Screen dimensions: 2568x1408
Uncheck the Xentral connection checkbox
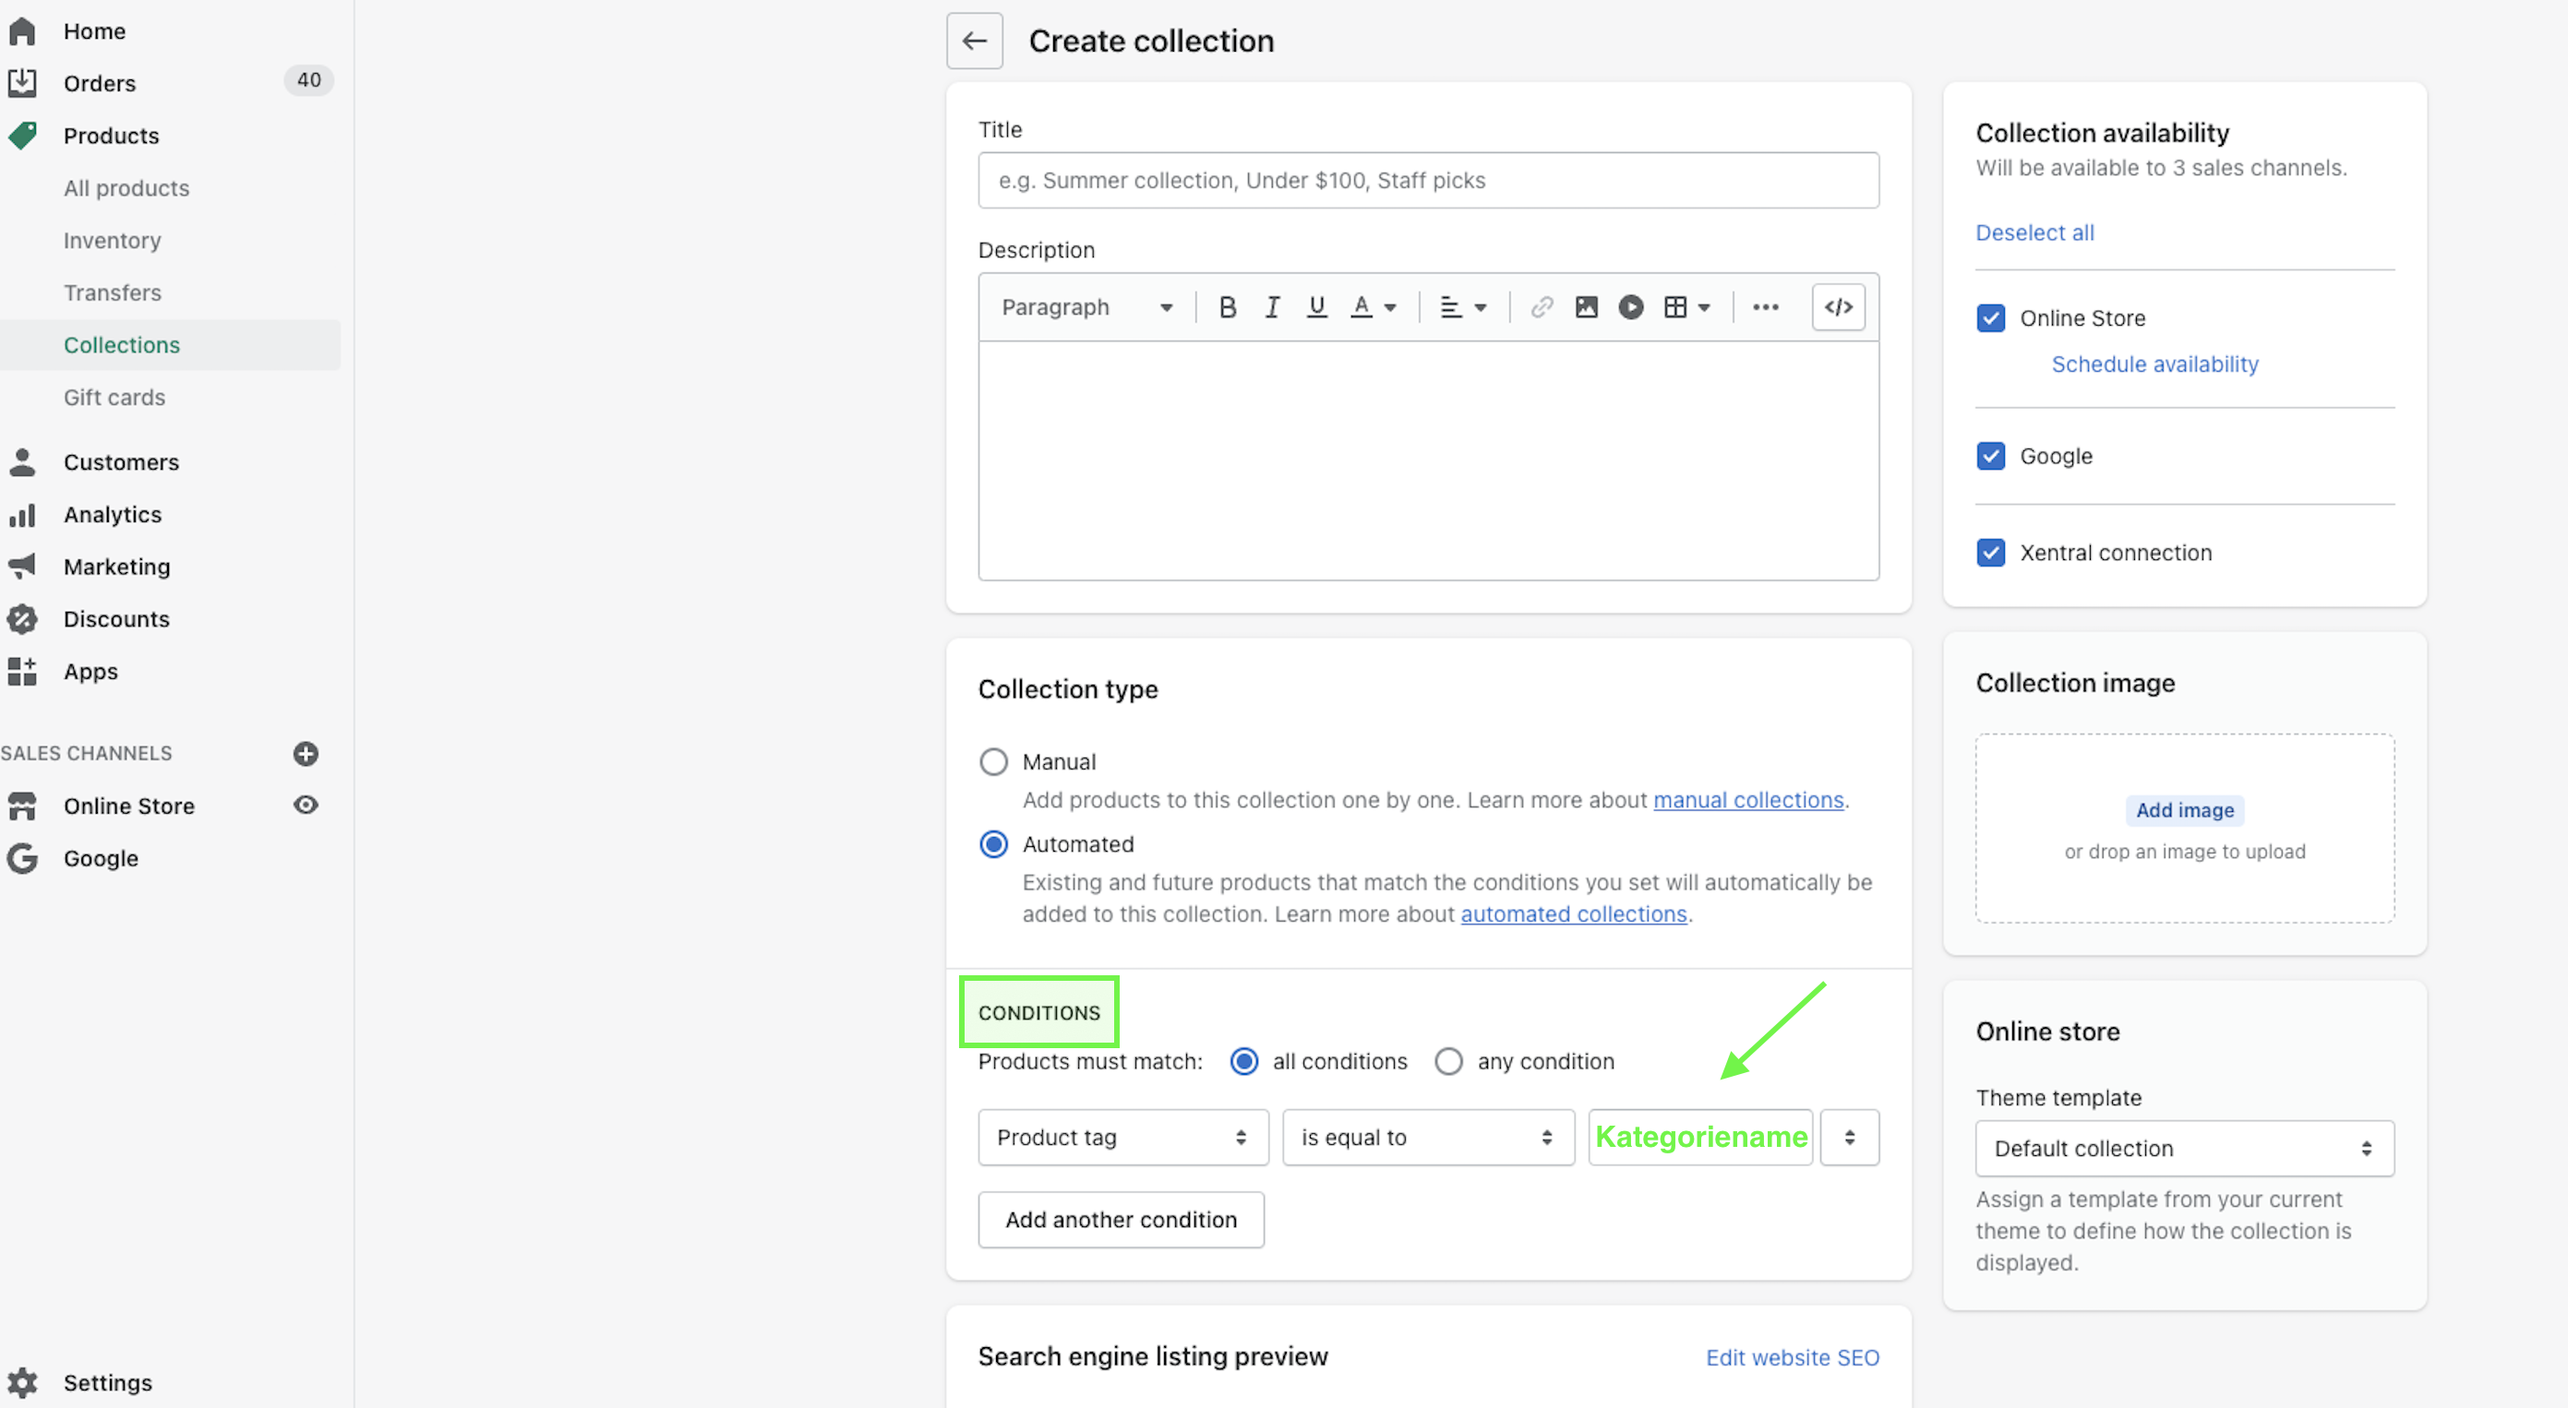tap(1991, 553)
